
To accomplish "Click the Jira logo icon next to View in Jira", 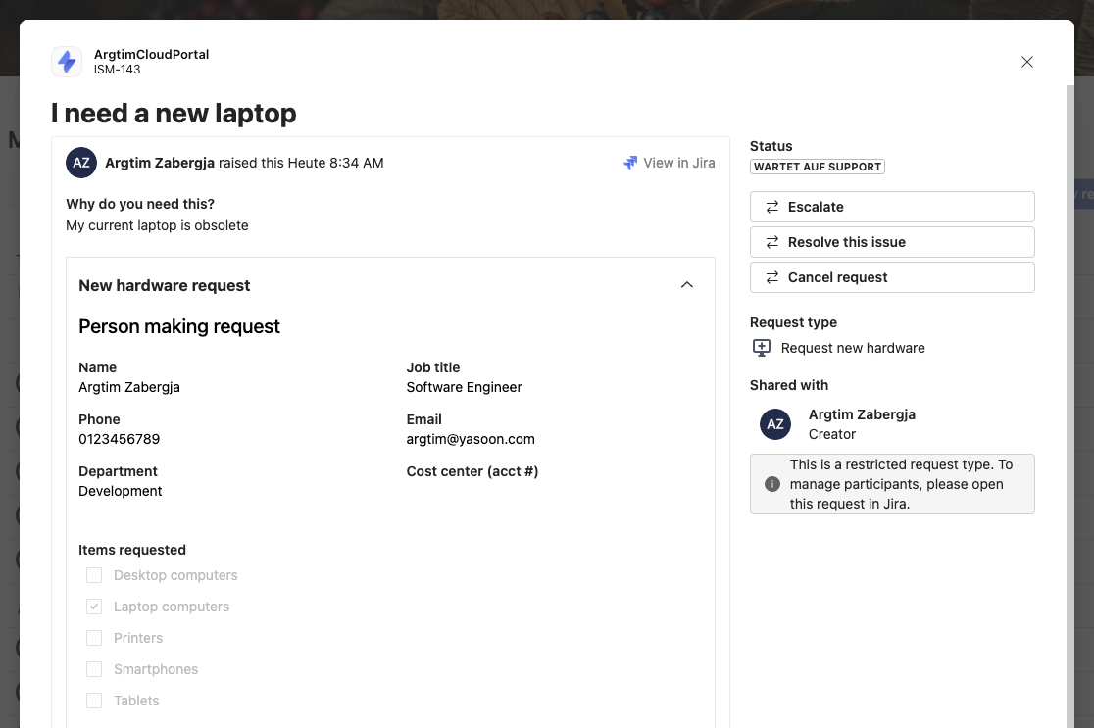I will [x=630, y=163].
